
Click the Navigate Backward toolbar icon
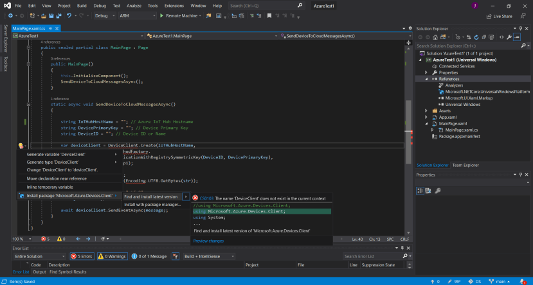click(x=10, y=15)
